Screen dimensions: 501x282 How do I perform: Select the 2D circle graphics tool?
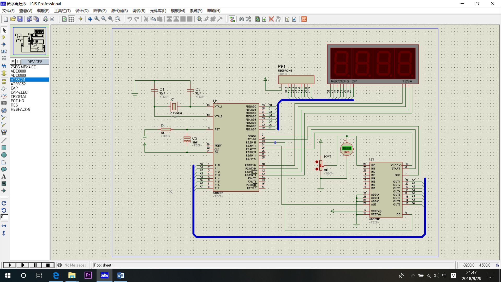pos(4,155)
